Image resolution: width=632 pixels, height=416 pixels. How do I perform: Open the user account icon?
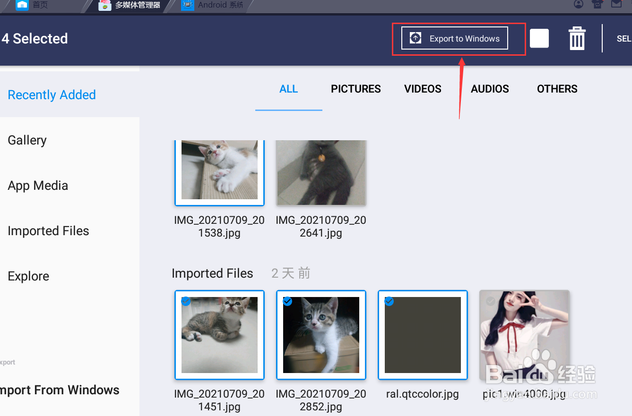point(579,5)
